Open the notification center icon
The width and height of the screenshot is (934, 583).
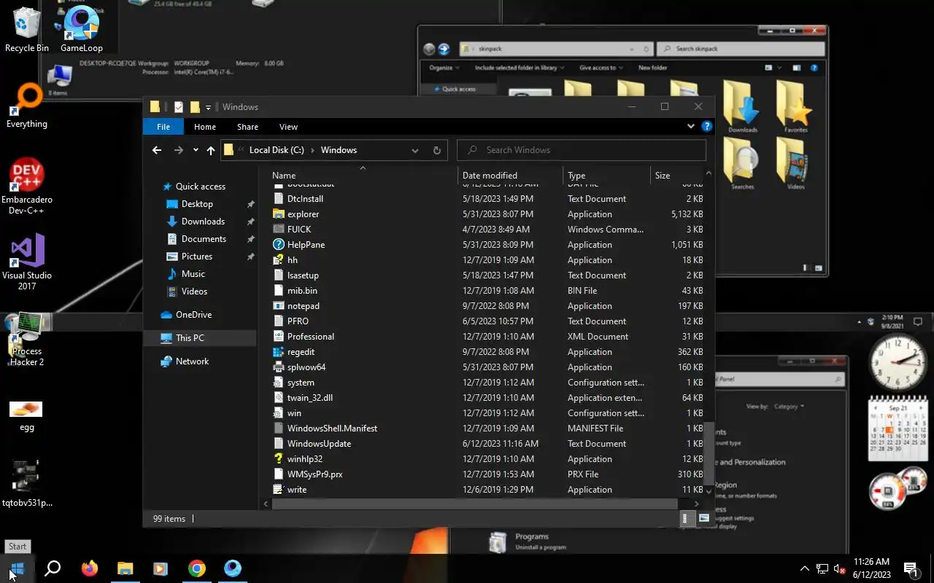(911, 569)
